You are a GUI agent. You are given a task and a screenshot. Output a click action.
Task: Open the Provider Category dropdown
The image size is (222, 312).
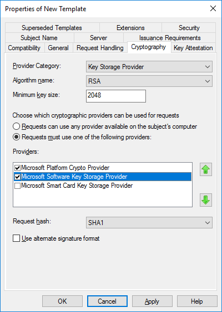pyautogui.click(x=149, y=67)
